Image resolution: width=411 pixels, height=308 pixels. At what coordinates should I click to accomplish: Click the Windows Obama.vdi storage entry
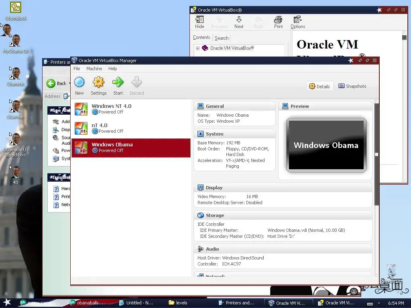[x=306, y=230]
